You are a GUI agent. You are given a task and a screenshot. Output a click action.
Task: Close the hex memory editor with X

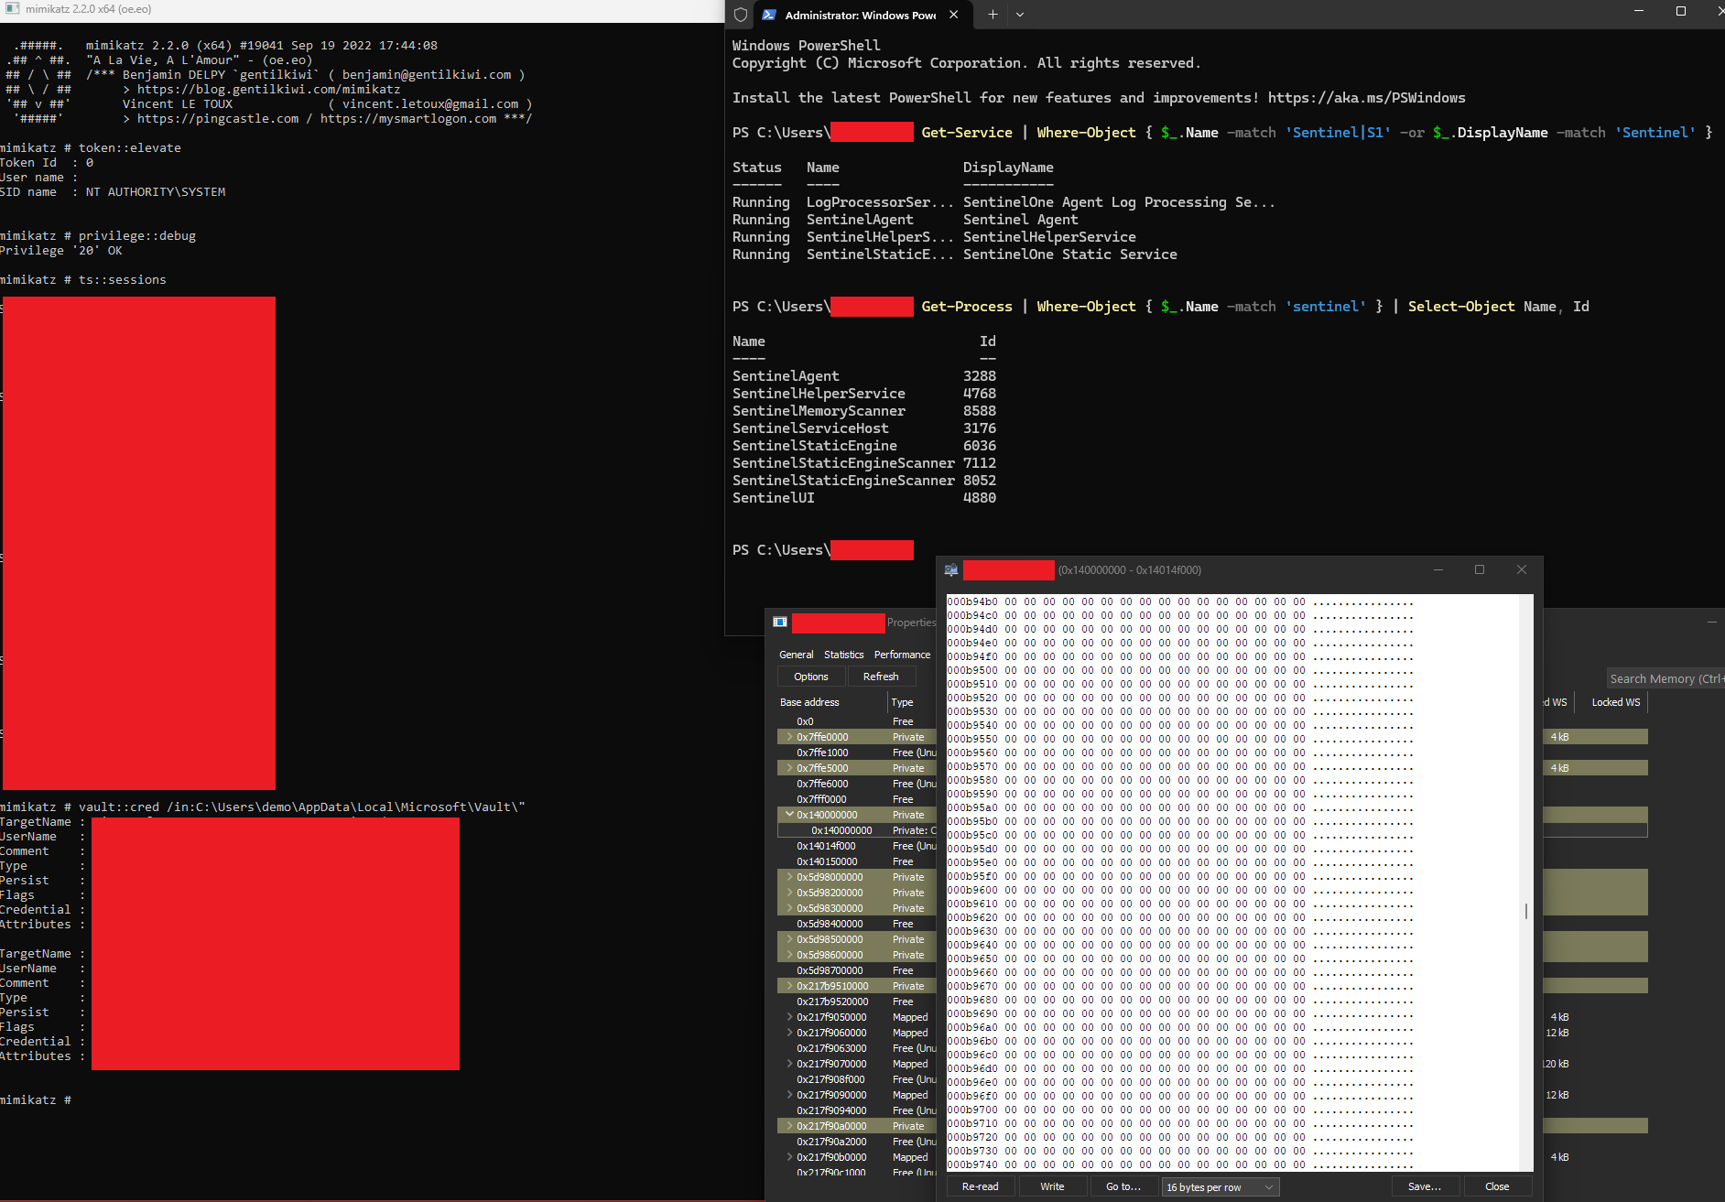[x=1522, y=569]
